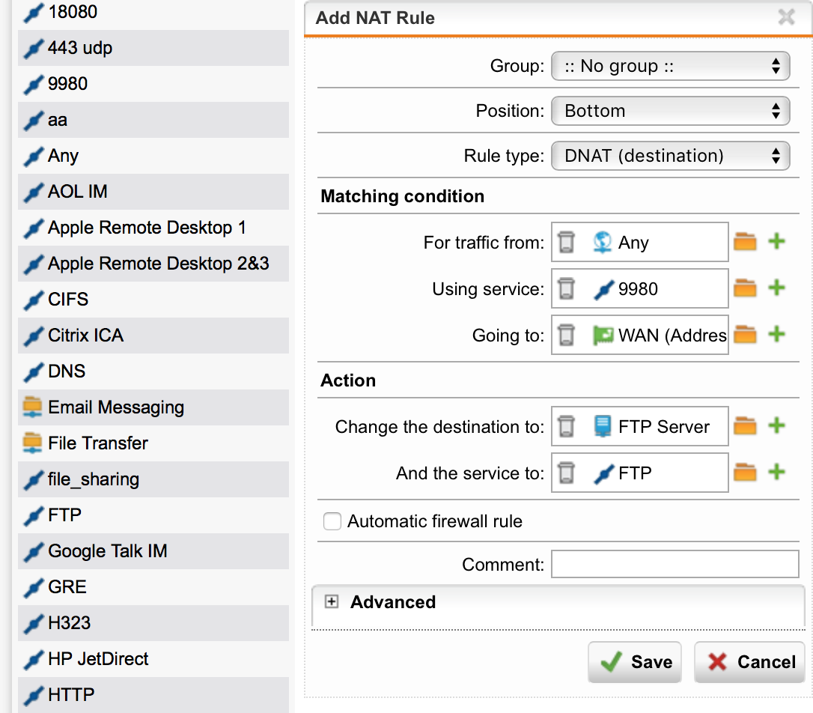Select H323 service
This screenshot has width=813, height=713.
[x=153, y=623]
